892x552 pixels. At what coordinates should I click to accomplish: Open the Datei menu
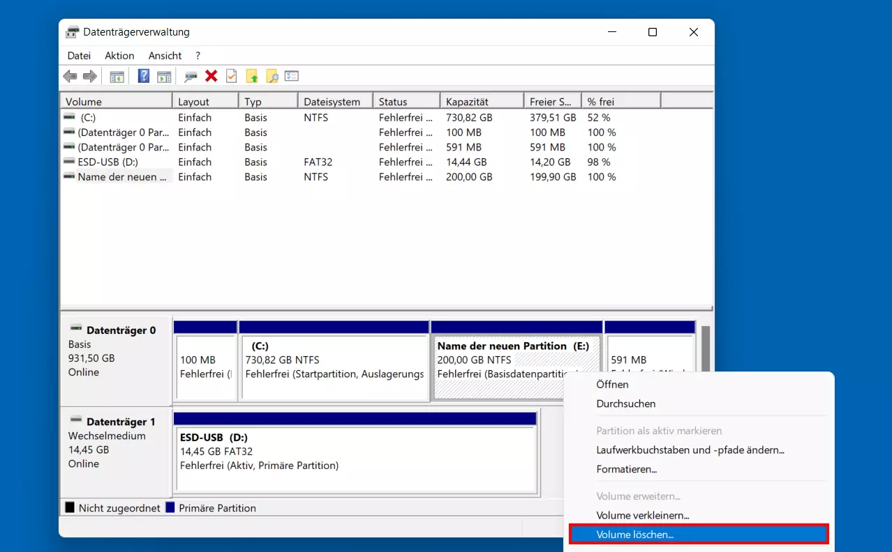[x=79, y=56]
